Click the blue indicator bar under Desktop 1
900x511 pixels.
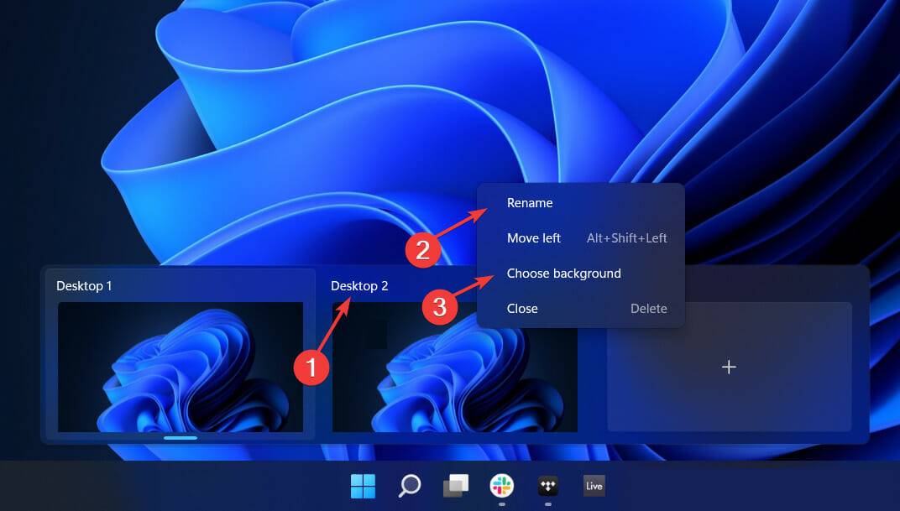tap(181, 437)
